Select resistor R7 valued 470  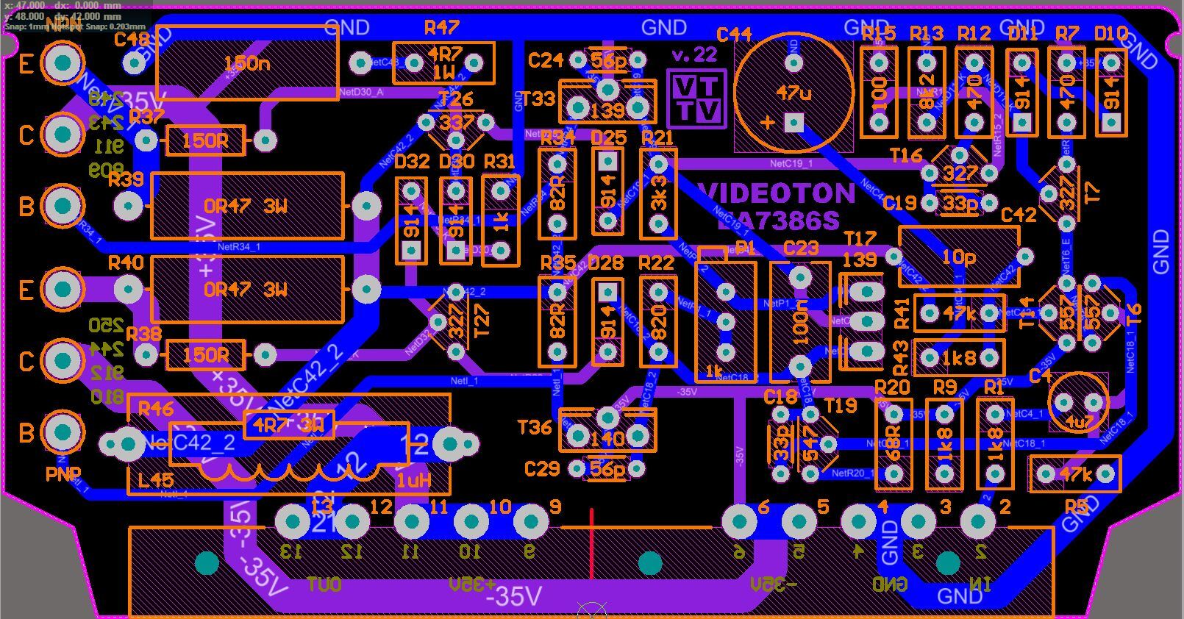(1066, 92)
